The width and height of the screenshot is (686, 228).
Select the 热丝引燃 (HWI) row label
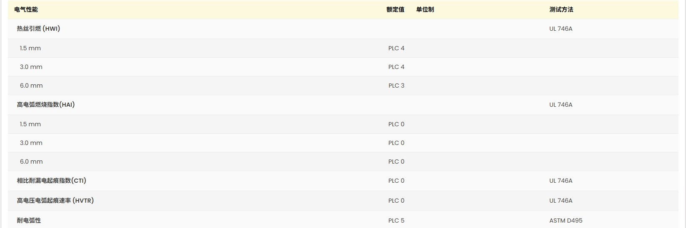click(38, 29)
